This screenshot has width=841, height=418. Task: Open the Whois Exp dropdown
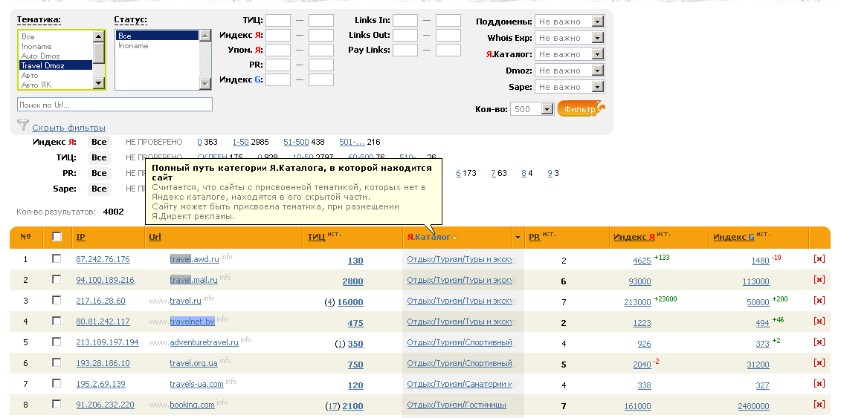[597, 38]
